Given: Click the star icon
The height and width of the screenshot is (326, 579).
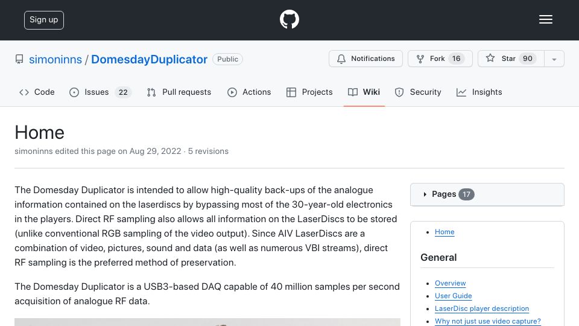Looking at the screenshot, I should click(x=490, y=58).
